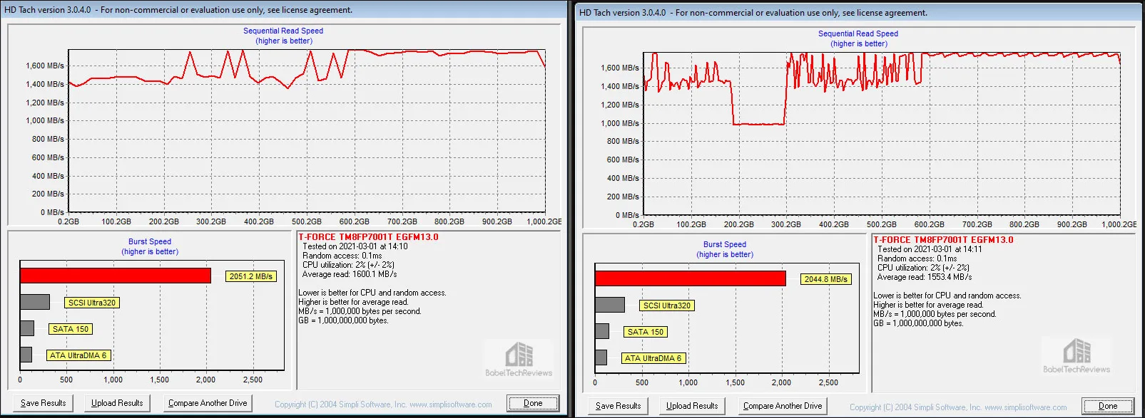Click ATA UltraDMA 6 label in left window

click(78, 355)
